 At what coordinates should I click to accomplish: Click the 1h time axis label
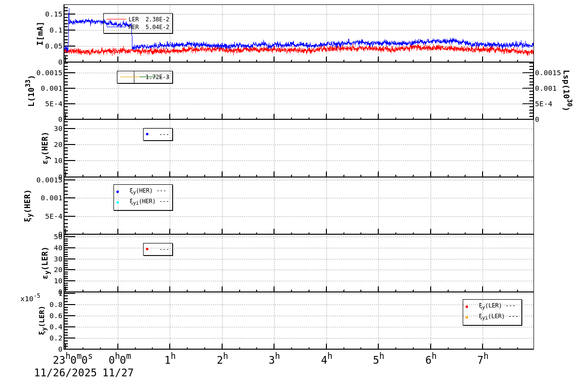pyautogui.click(x=170, y=359)
